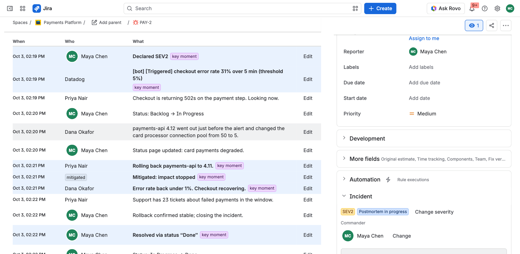Click the Payments Platform space icon

pyautogui.click(x=38, y=22)
